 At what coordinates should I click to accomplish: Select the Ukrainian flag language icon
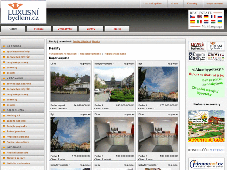tap(220, 22)
